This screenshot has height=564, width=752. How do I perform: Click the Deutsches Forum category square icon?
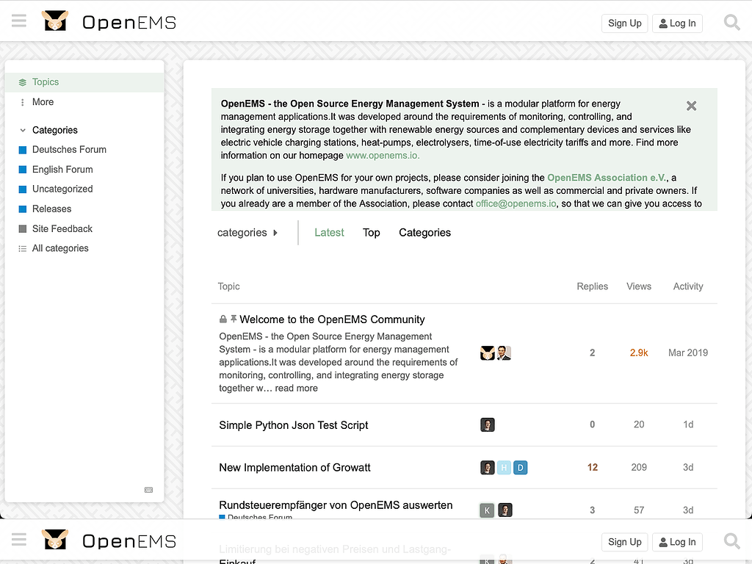(23, 149)
